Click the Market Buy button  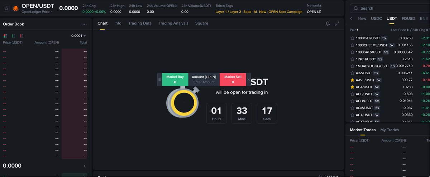[175, 80]
